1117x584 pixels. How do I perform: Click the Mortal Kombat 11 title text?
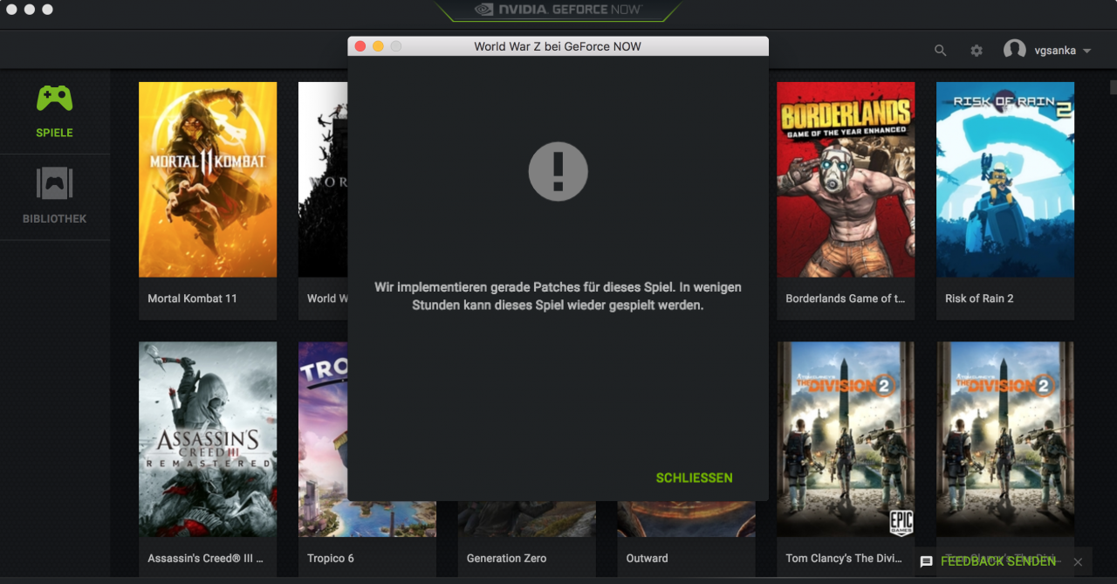[192, 299]
